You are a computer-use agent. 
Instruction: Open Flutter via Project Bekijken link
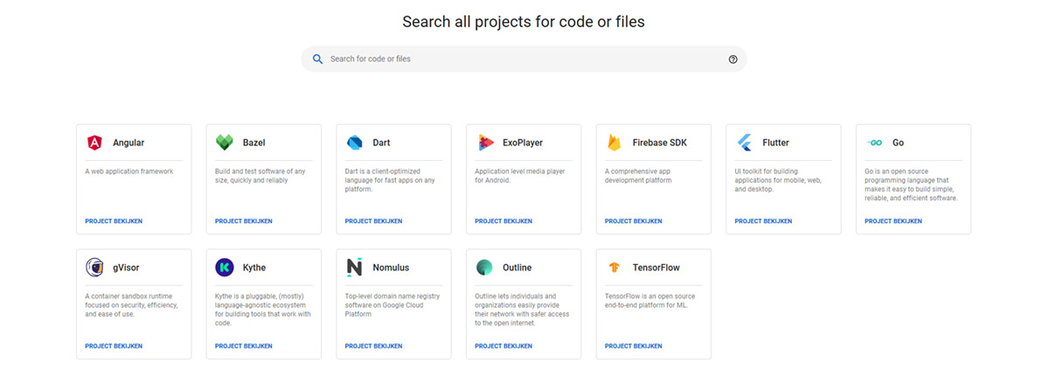[763, 221]
